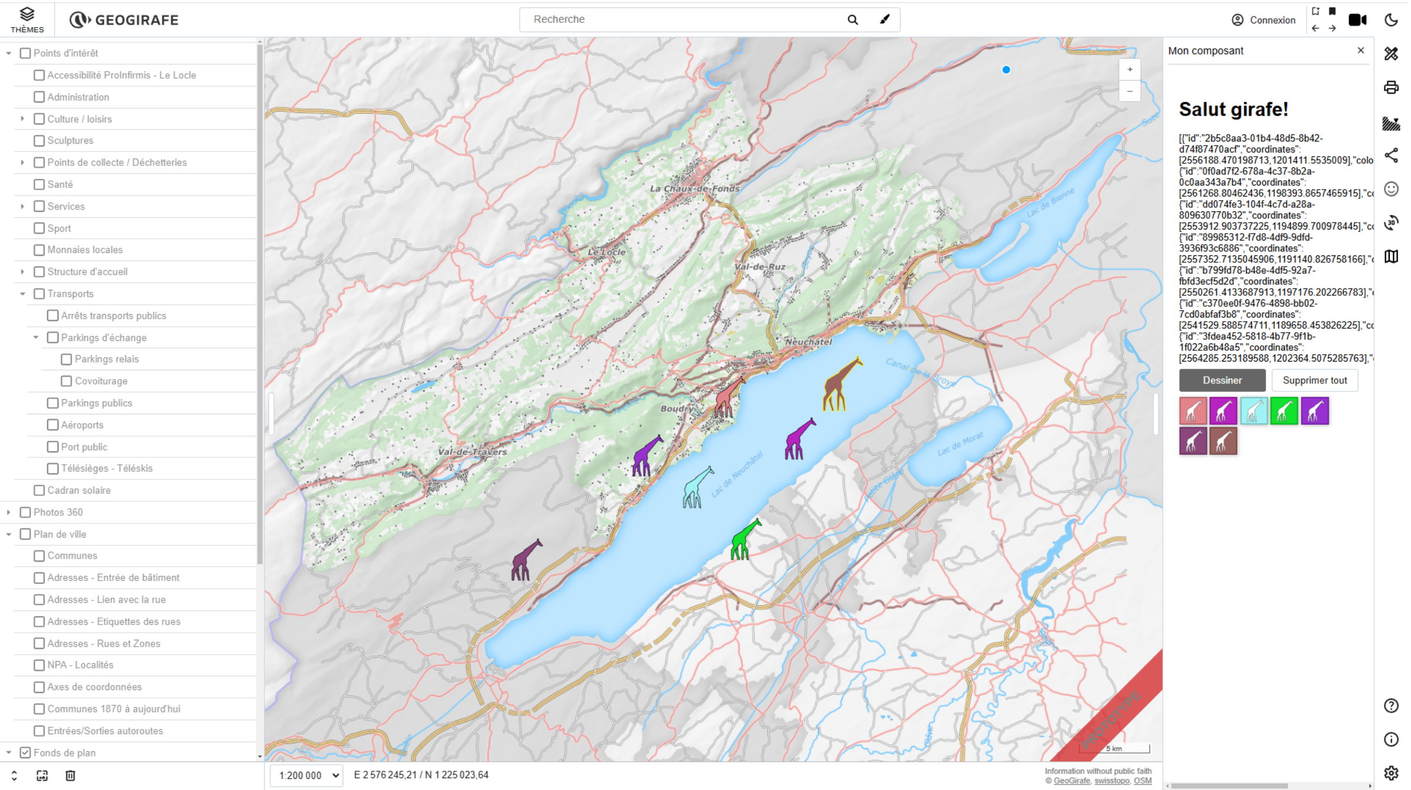
Task: Click the Supprimer tout button
Action: point(1314,380)
